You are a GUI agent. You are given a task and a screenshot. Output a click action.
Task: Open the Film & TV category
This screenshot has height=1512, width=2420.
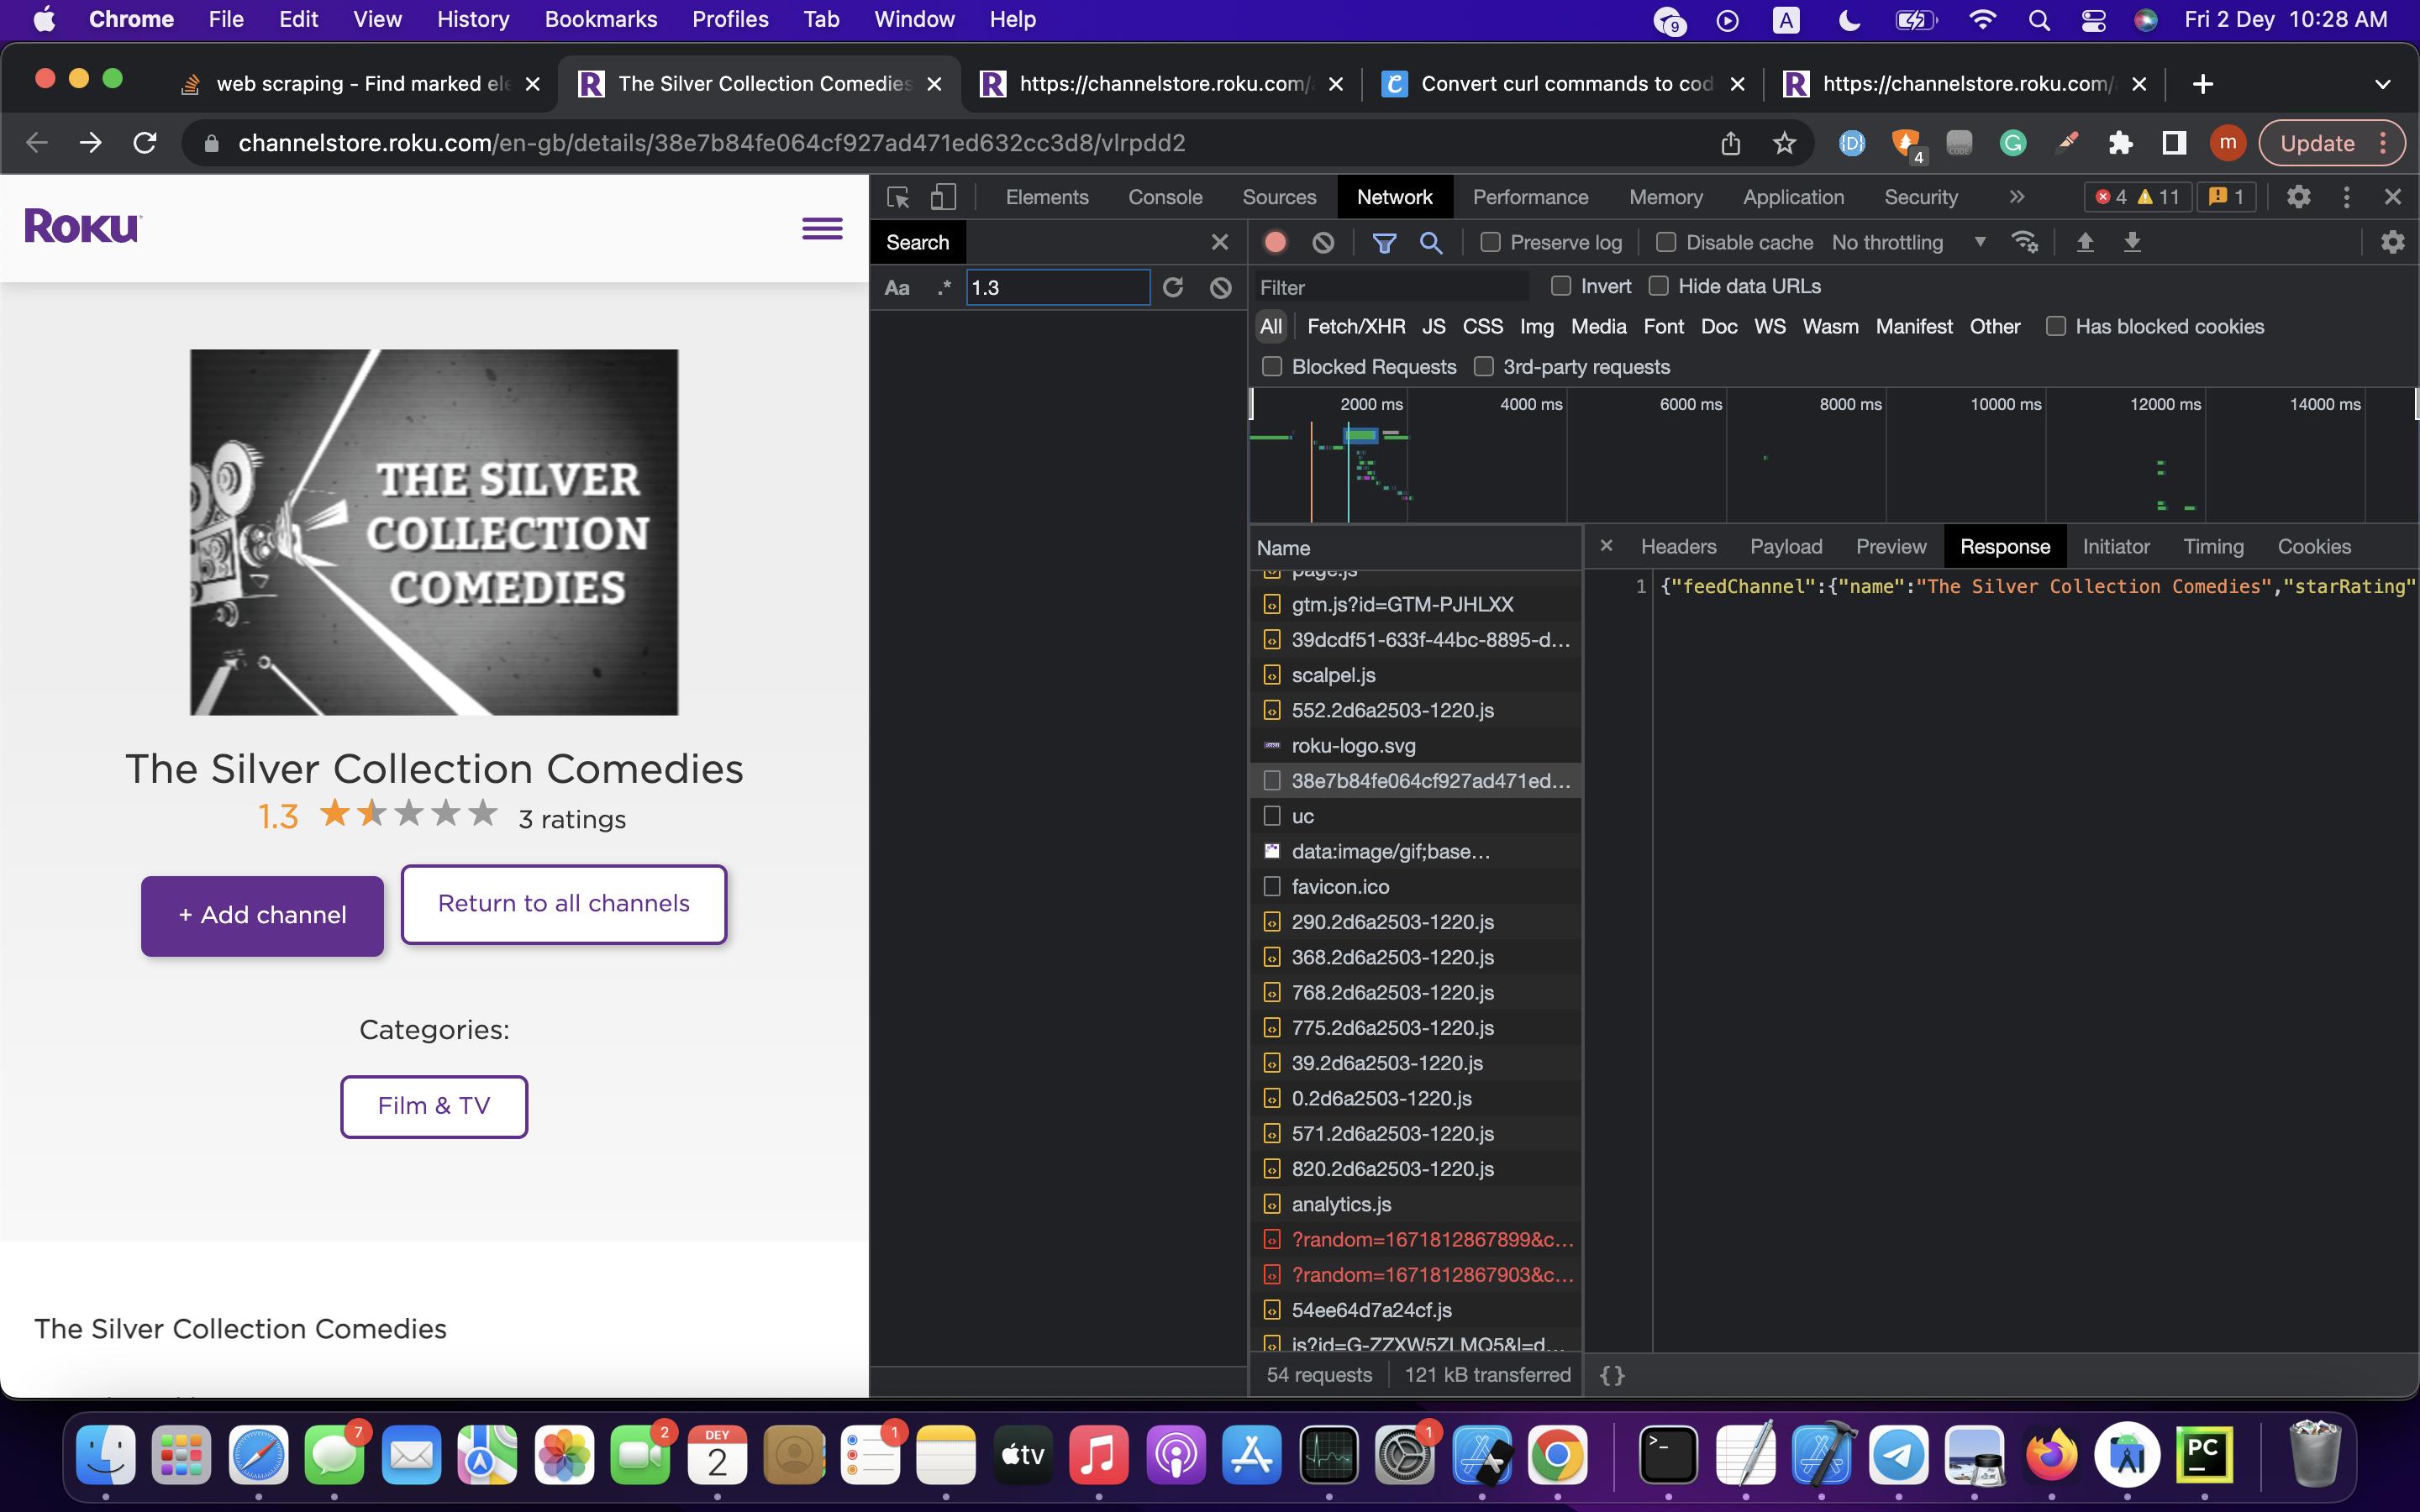pyautogui.click(x=434, y=1106)
